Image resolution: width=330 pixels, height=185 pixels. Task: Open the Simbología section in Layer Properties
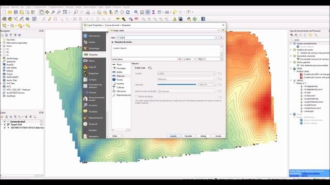click(x=94, y=48)
